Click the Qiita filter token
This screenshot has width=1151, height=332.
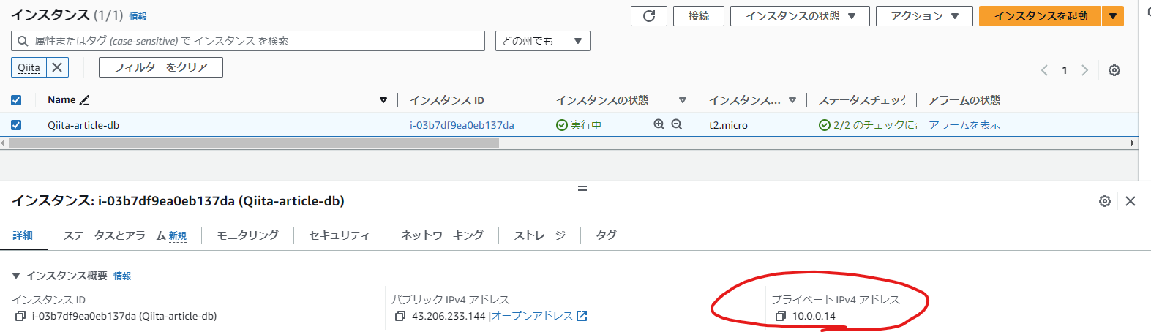pos(29,67)
